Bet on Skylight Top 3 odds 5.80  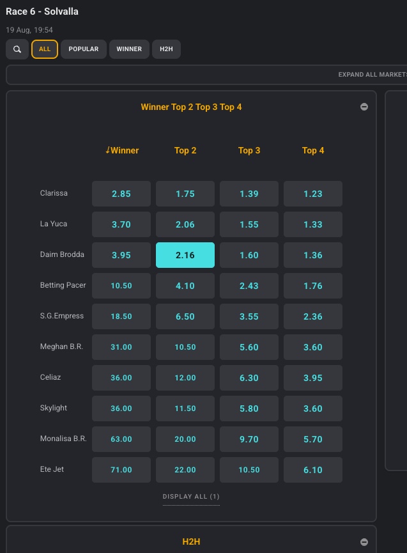pyautogui.click(x=249, y=409)
